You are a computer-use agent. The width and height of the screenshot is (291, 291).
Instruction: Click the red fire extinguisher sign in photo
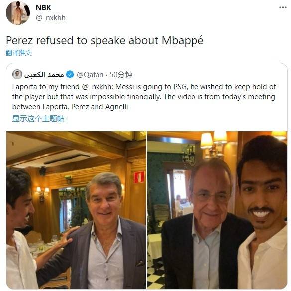[x=139, y=177]
